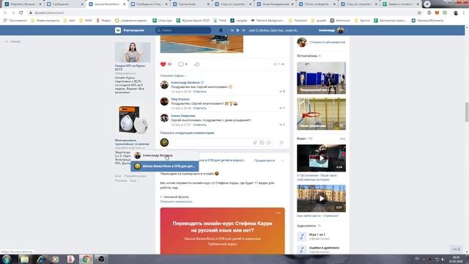Click the VK logo in header
The image size is (469, 264).
(118, 30)
